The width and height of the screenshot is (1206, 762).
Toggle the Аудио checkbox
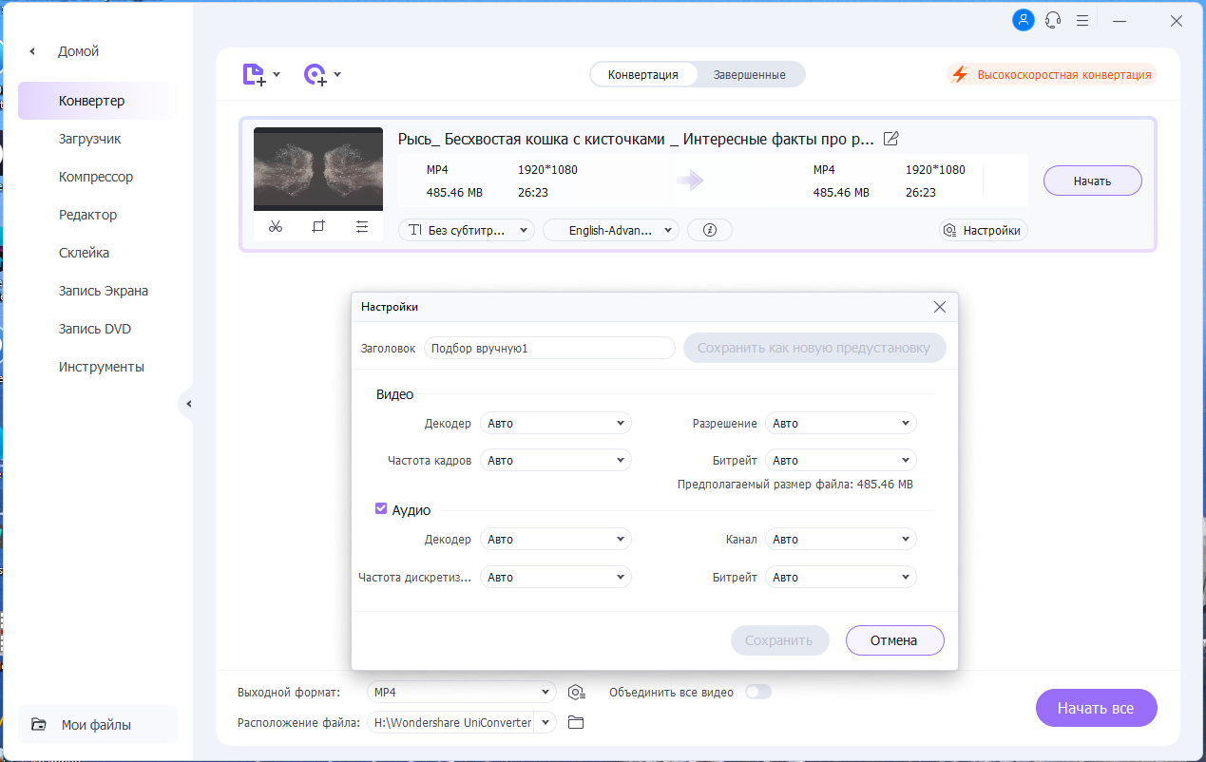click(x=381, y=509)
